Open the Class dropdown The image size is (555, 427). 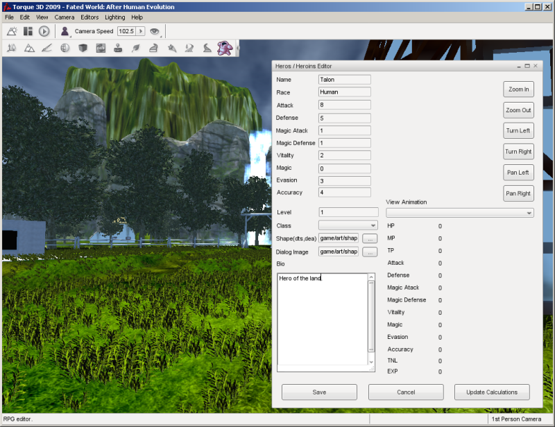pos(348,225)
